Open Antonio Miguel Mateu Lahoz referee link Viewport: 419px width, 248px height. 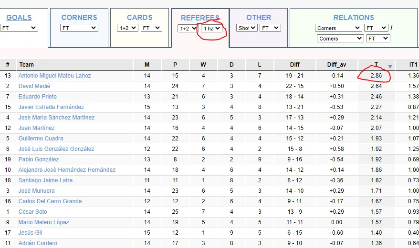(54, 76)
